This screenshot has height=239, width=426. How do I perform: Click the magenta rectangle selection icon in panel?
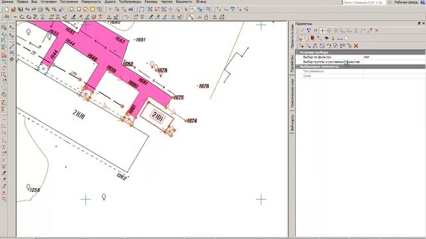pos(322,46)
